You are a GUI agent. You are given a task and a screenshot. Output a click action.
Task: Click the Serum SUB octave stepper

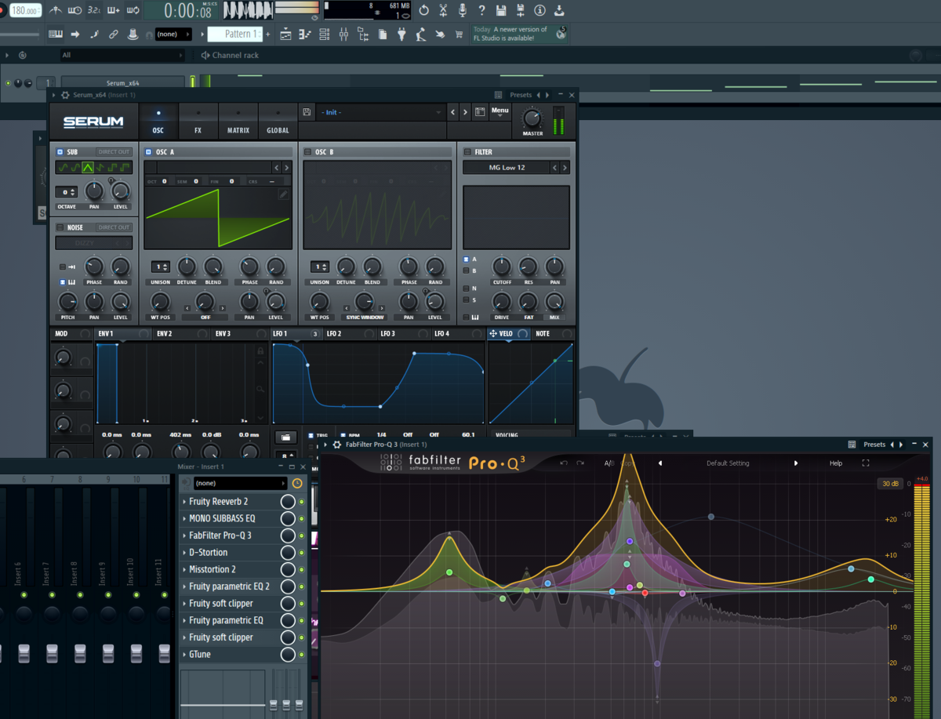tap(66, 192)
